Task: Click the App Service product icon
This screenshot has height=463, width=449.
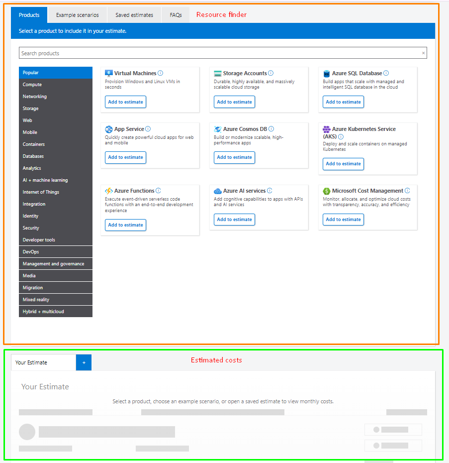Action: coord(108,129)
